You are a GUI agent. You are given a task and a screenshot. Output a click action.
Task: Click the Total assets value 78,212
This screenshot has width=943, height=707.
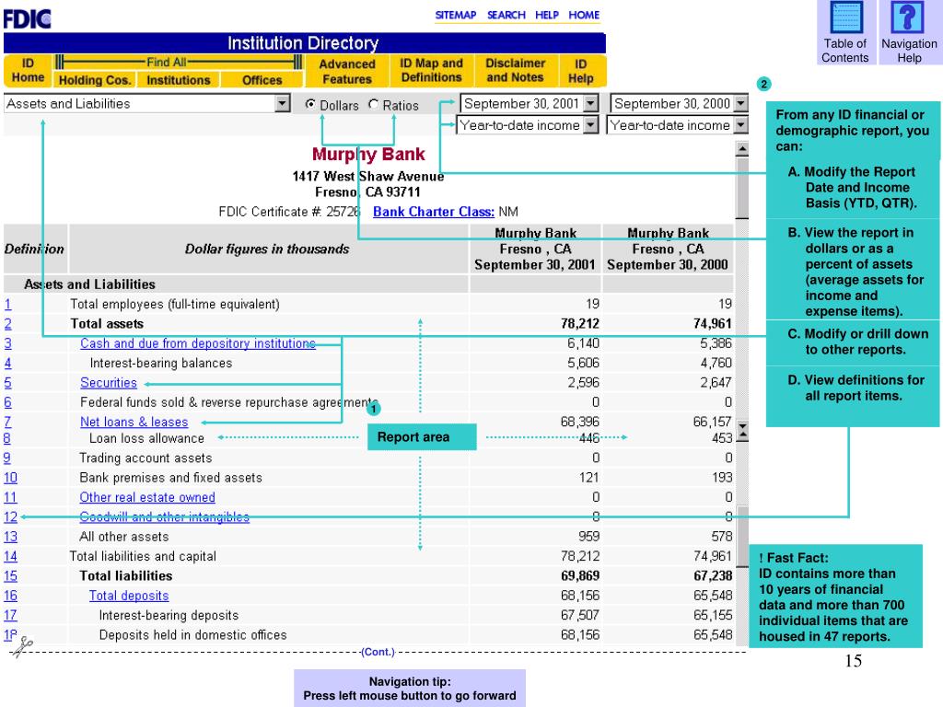pos(580,324)
